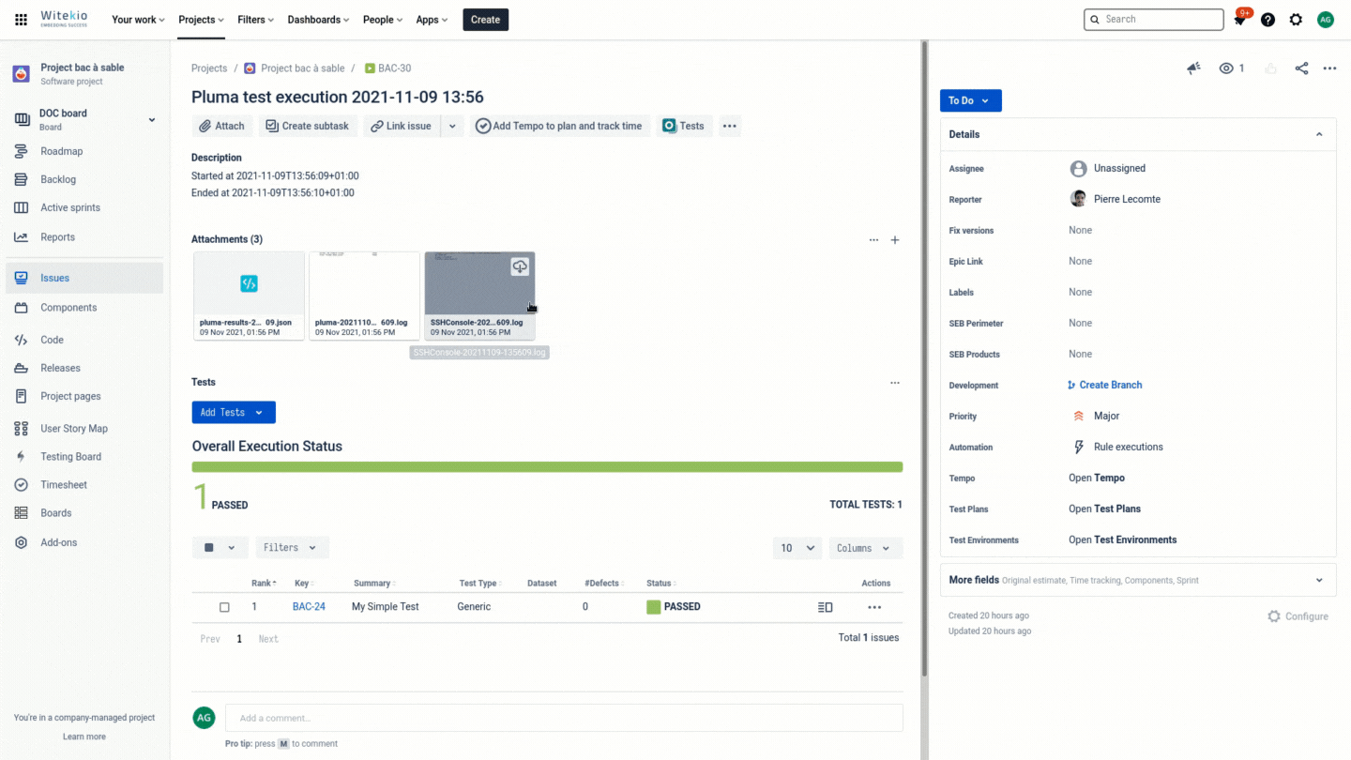Screen dimensions: 1351x760
Task: Open the app switcher grid icon
Action: (x=21, y=20)
